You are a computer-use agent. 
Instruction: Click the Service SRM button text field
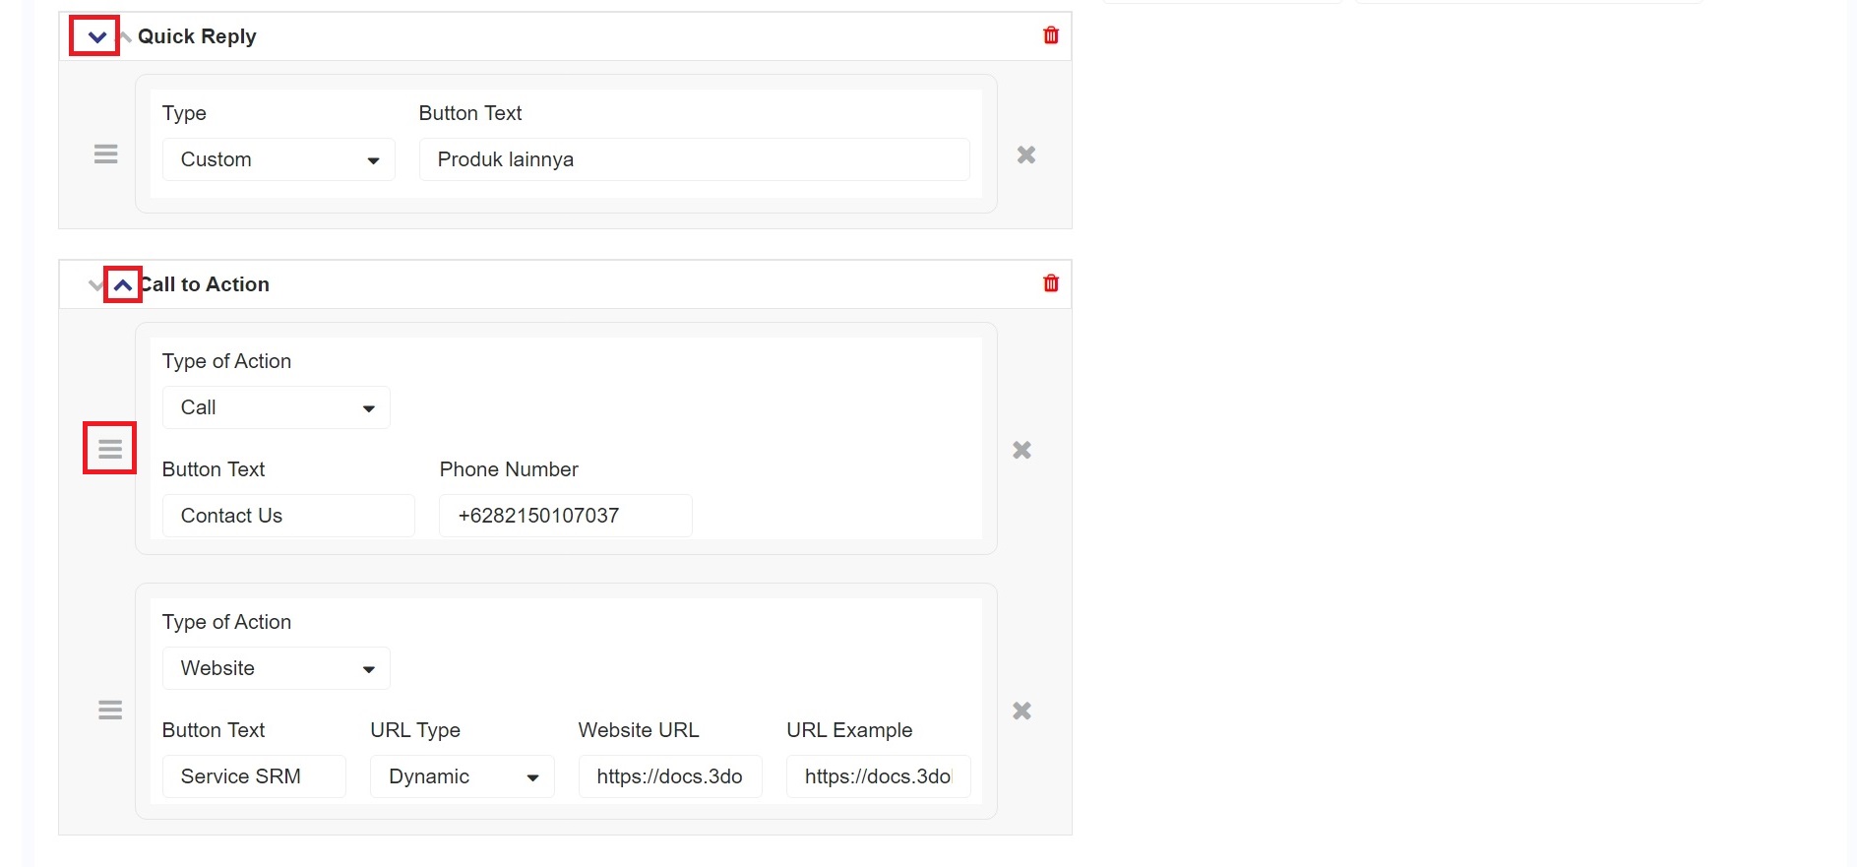click(254, 776)
